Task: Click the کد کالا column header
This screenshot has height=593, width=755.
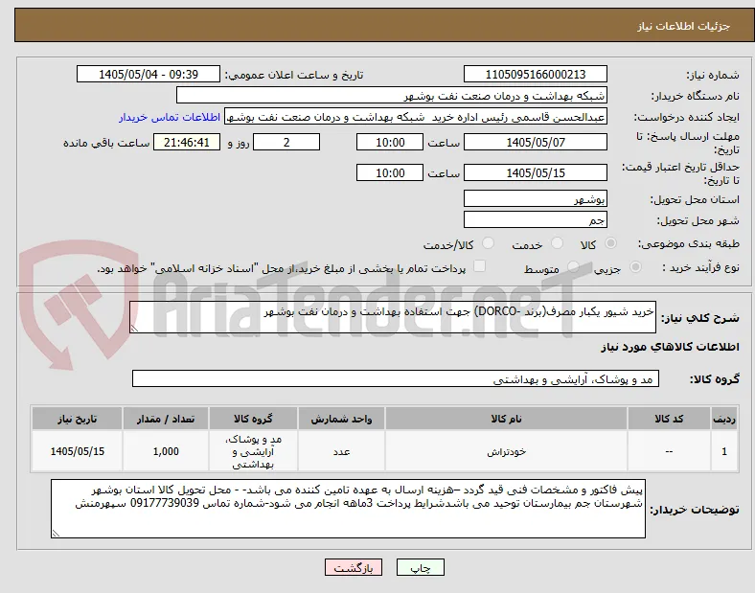Action: click(x=669, y=419)
